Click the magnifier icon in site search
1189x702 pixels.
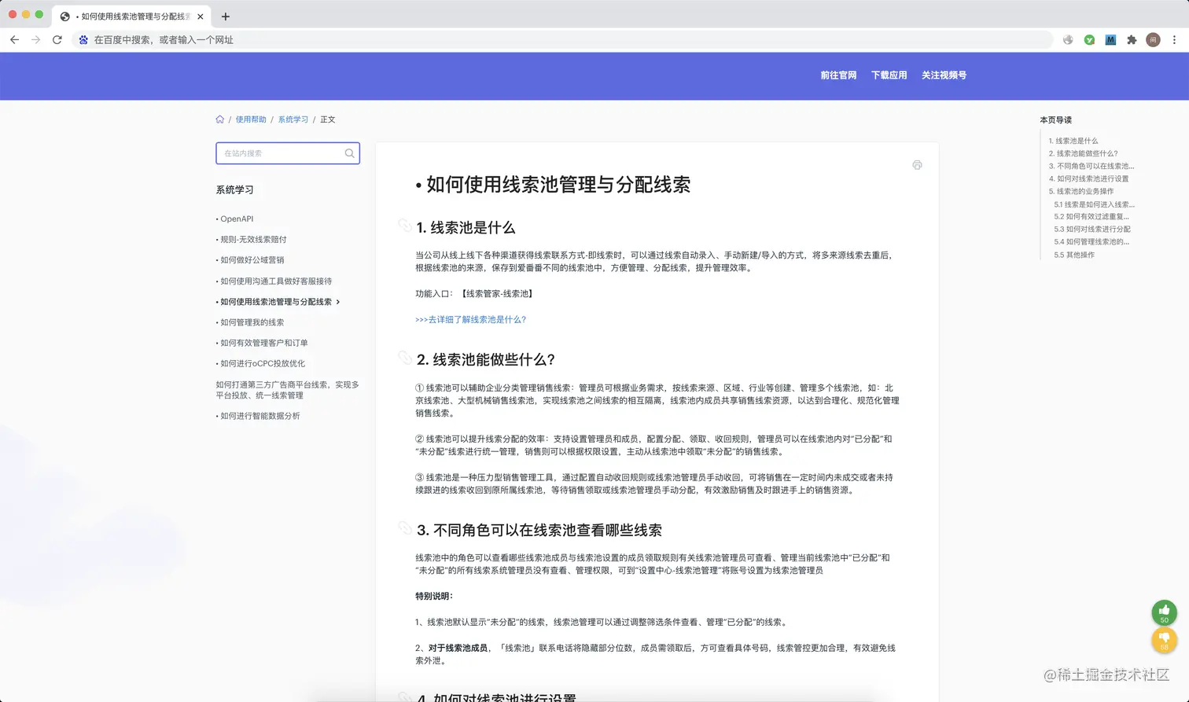coord(349,153)
